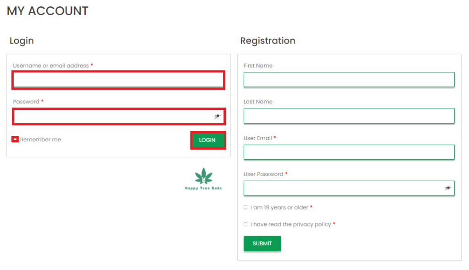Check the 19 years or older box

click(245, 207)
